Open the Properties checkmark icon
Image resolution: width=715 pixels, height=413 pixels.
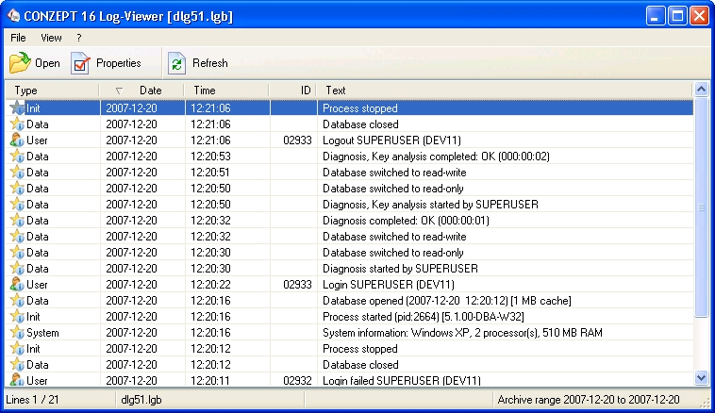click(x=81, y=63)
